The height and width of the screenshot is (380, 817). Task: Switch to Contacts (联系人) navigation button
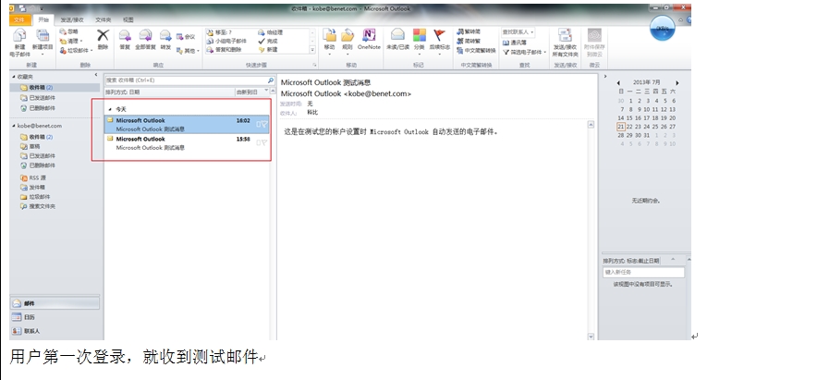click(55, 331)
